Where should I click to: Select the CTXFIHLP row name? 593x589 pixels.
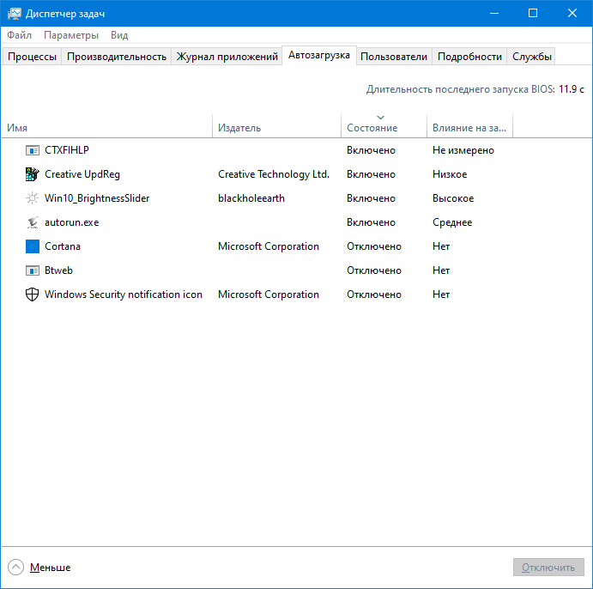(x=67, y=150)
